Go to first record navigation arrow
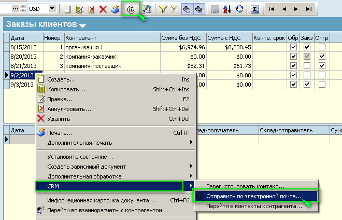The image size is (342, 220). pos(272,9)
